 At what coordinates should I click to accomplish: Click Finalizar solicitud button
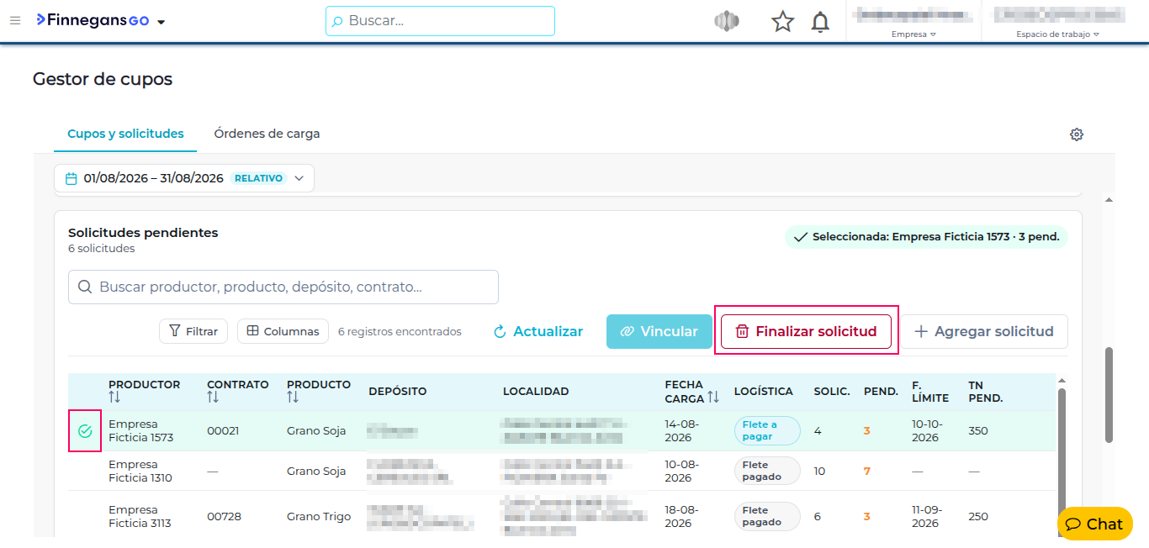tap(806, 331)
